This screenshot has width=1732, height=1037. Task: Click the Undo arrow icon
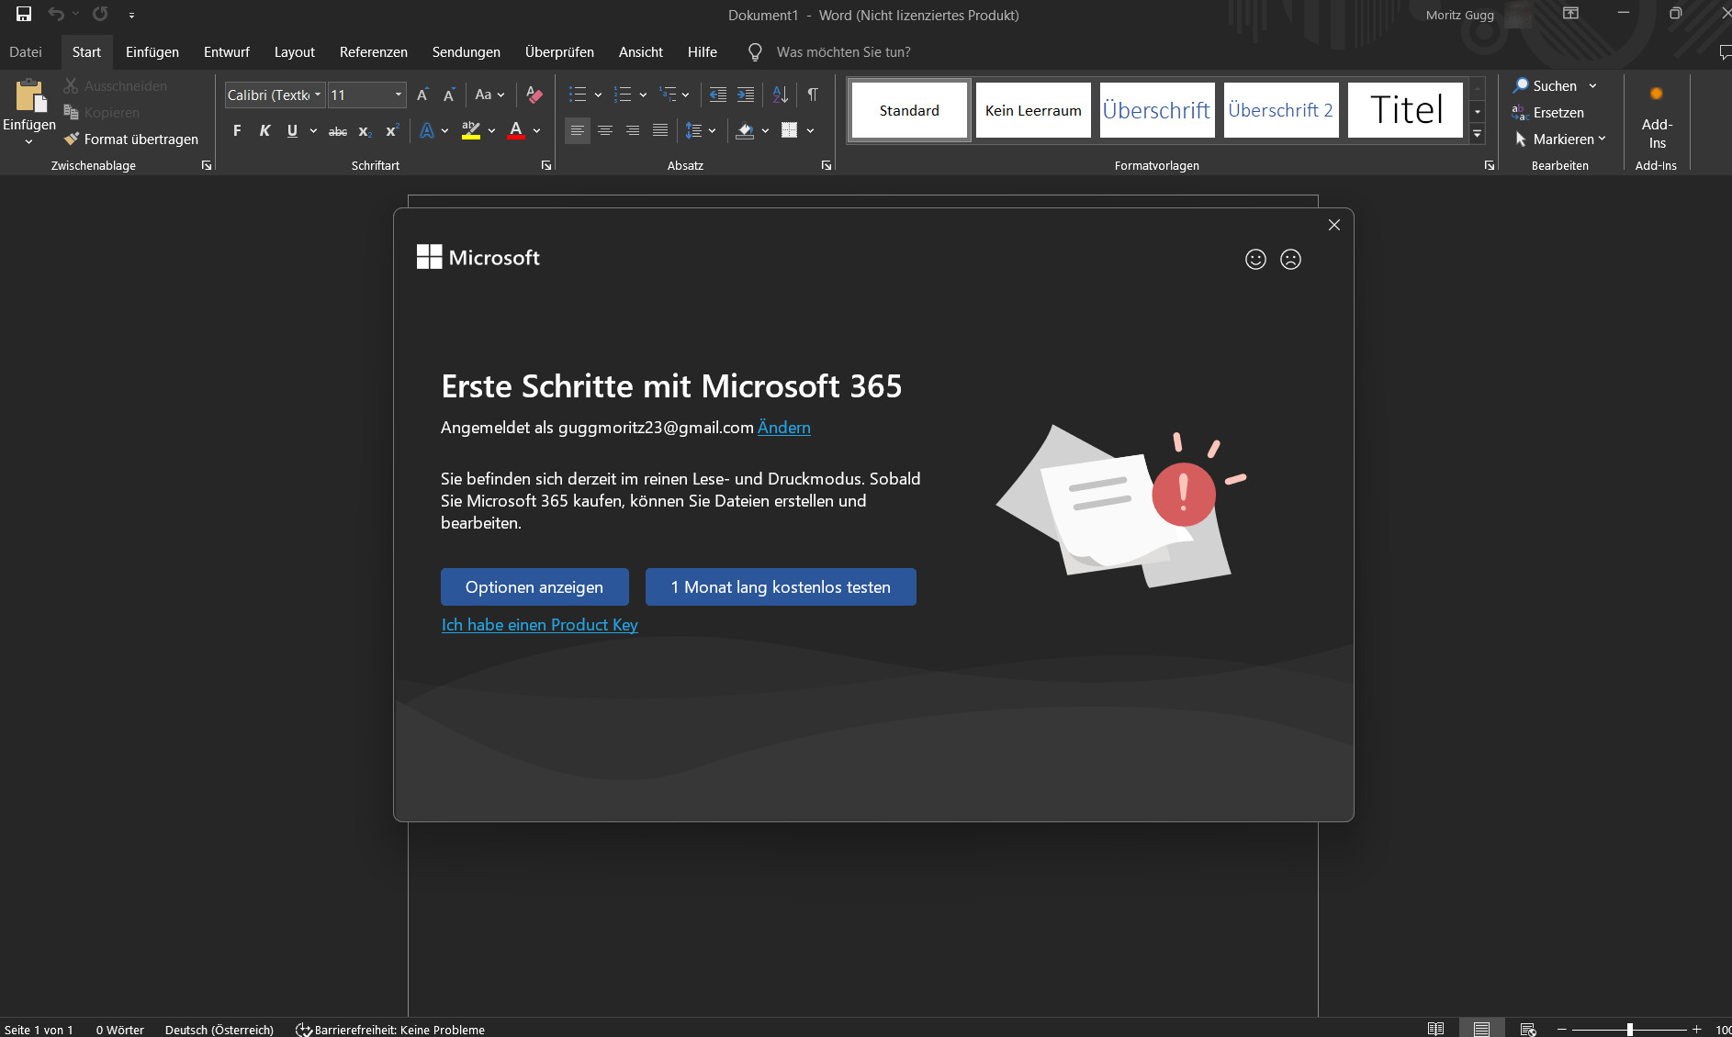tap(56, 14)
